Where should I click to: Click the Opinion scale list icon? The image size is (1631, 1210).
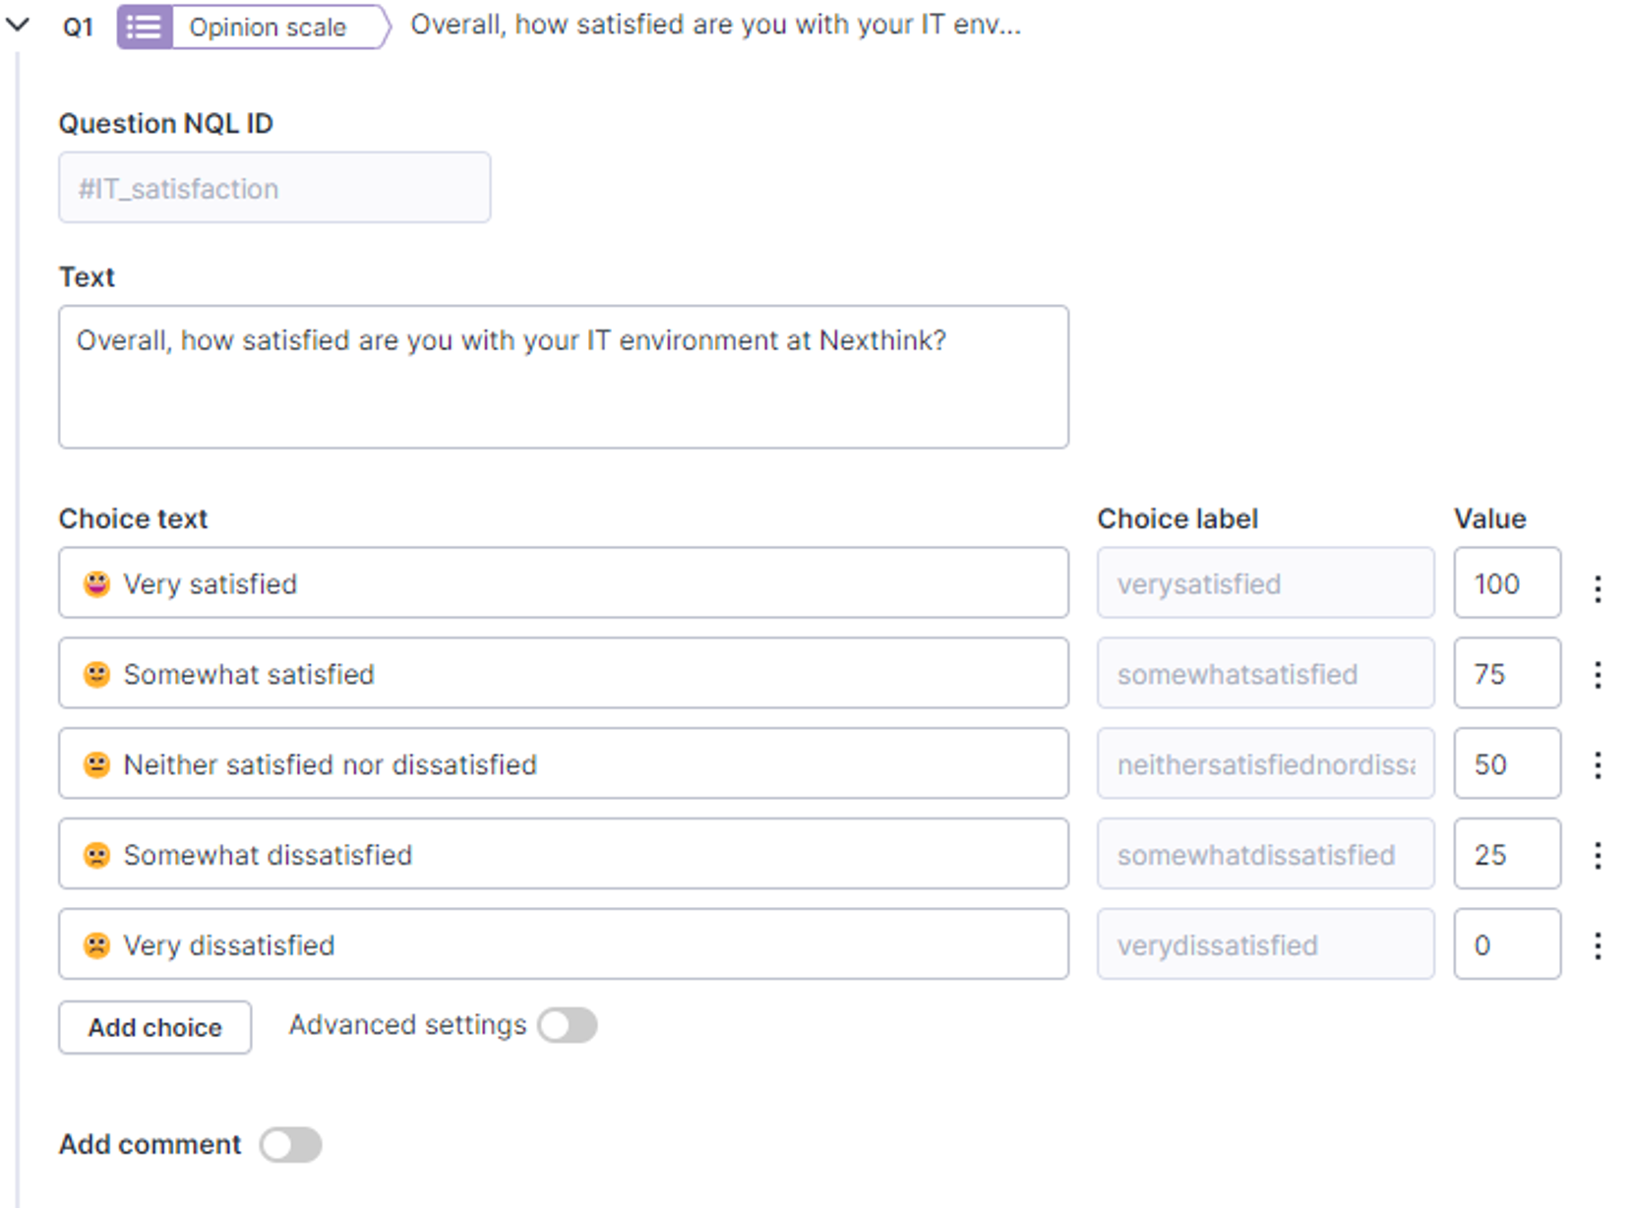[145, 28]
